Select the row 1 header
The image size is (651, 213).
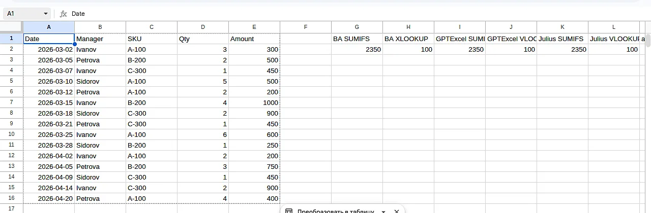click(11, 39)
